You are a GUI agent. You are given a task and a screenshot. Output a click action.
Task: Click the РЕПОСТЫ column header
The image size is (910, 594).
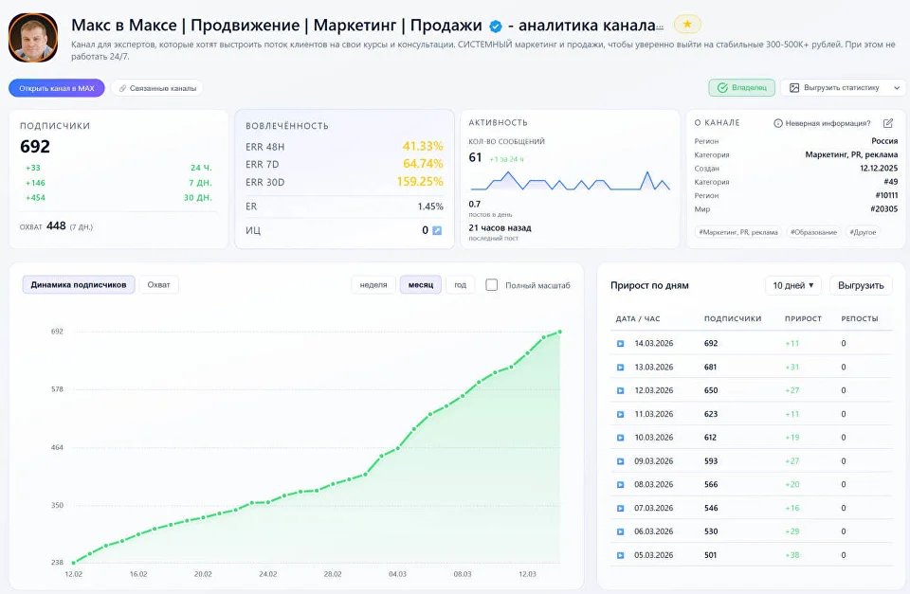click(860, 319)
